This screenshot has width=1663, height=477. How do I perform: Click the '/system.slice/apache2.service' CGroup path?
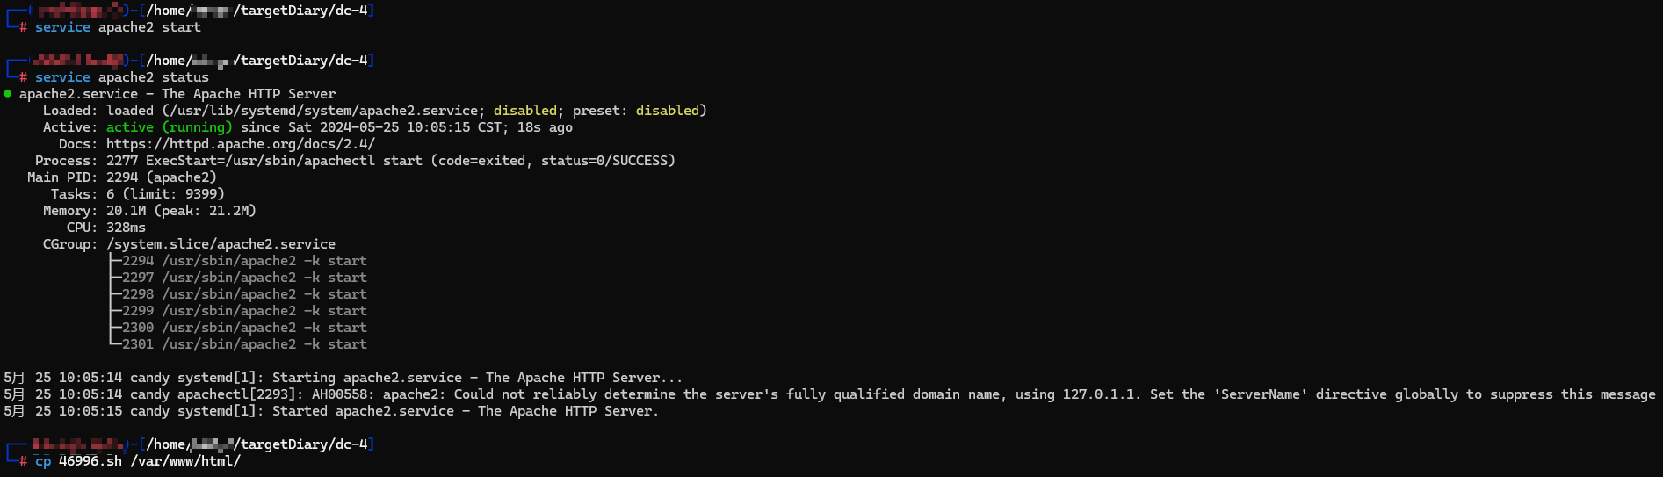click(221, 244)
